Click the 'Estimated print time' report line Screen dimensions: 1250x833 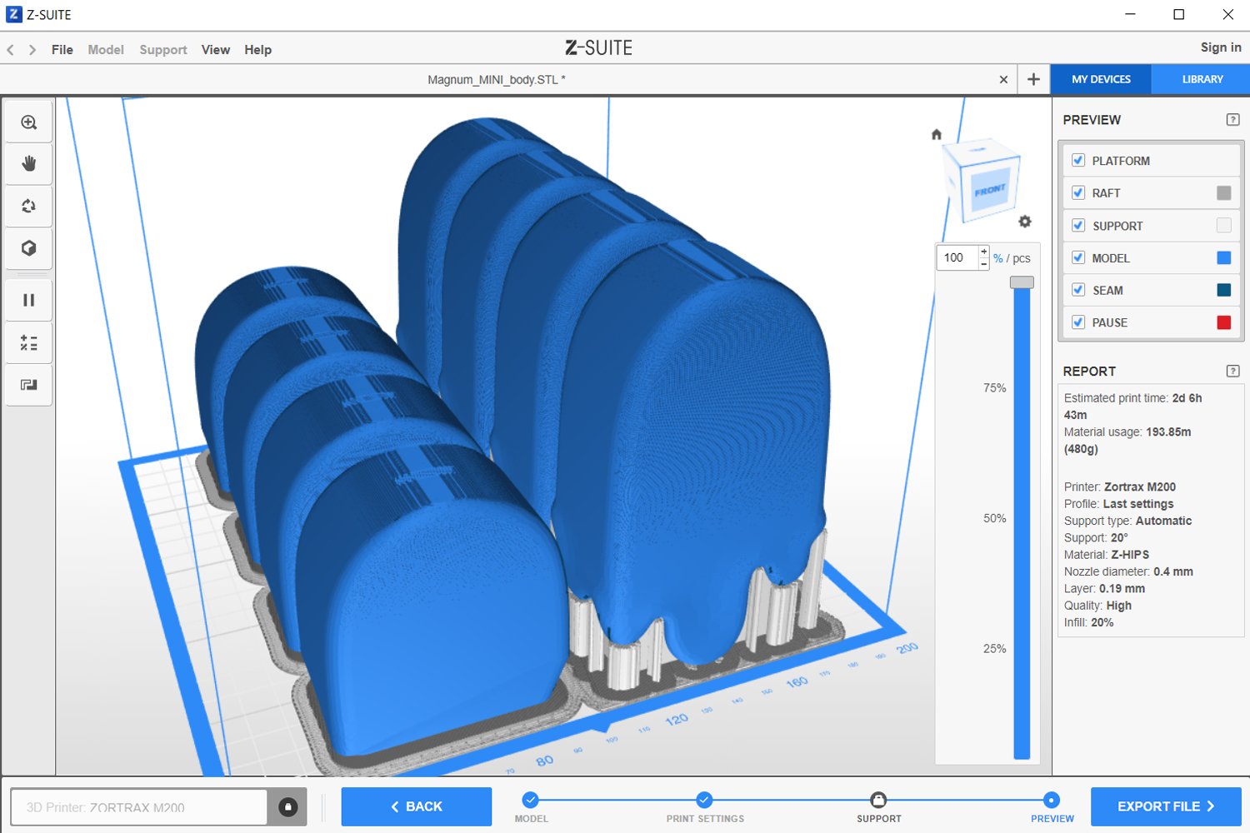[1133, 407]
